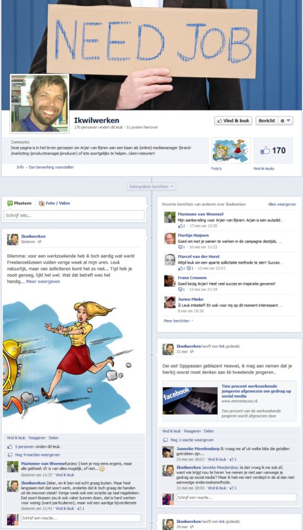Click Reageren under the 31 mei post

point(192,431)
